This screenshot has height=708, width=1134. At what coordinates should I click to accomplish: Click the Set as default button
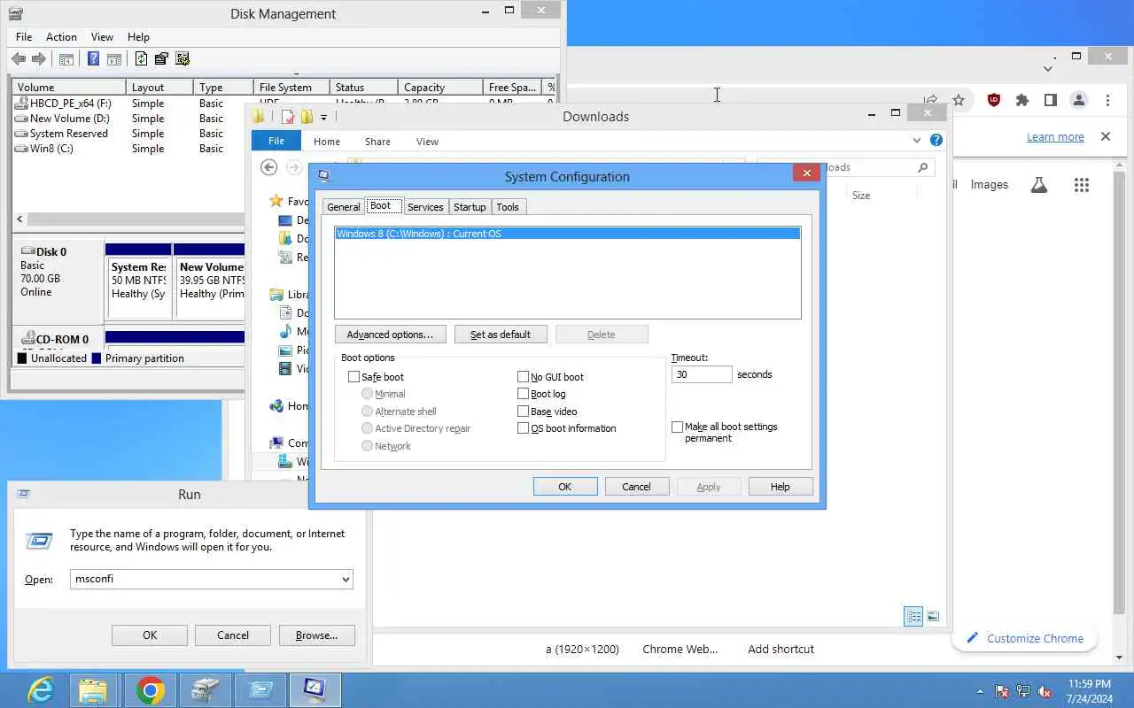pos(501,335)
